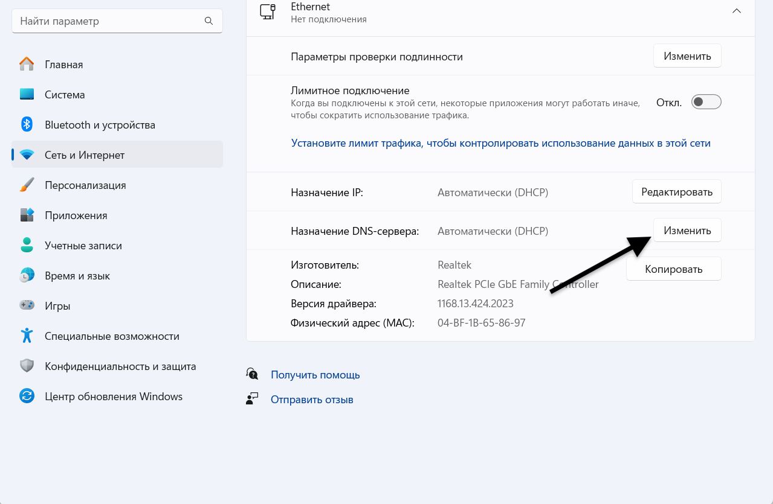This screenshot has height=504, width=773.
Task: Collapse the Ethernet section chevron
Action: click(x=736, y=11)
